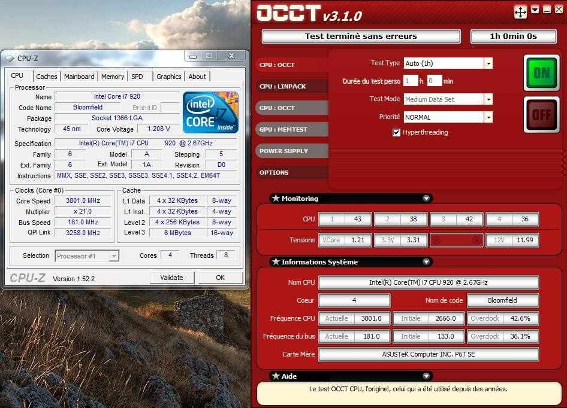567x408 pixels.
Task: Open the GPU : MEMTEST tab
Action: pyautogui.click(x=292, y=129)
